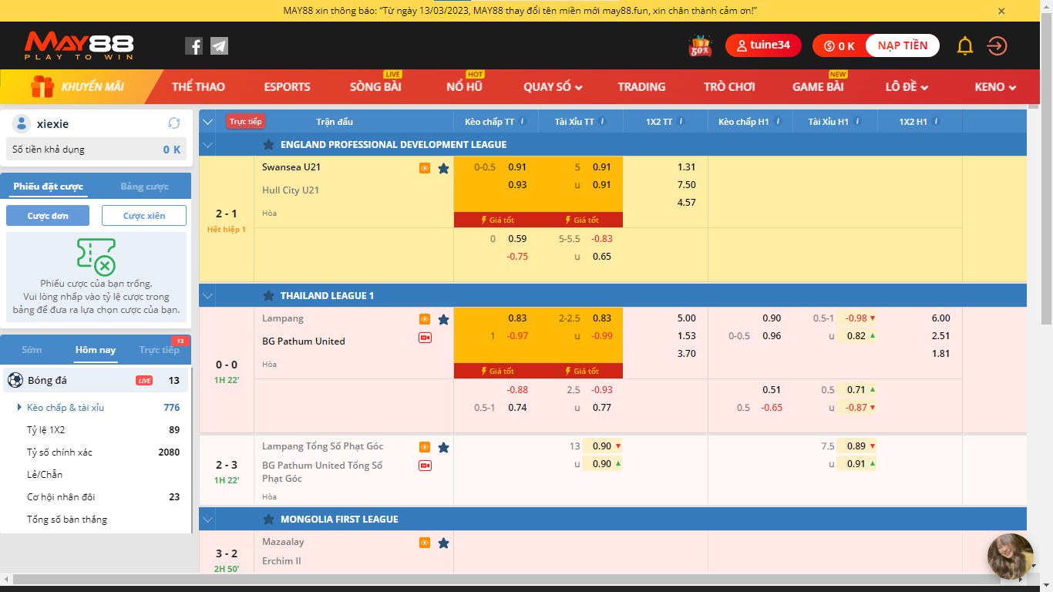Favorite the England Professional Development League star
Image resolution: width=1053 pixels, height=592 pixels.
coord(268,144)
